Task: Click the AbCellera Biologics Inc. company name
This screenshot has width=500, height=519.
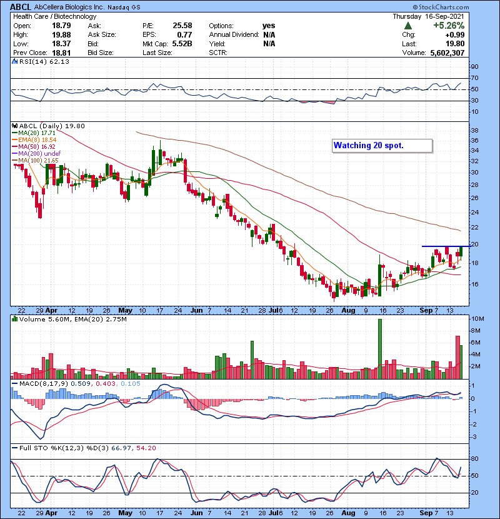Action: (x=69, y=8)
